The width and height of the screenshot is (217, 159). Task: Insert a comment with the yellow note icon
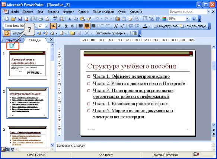click(72, 33)
